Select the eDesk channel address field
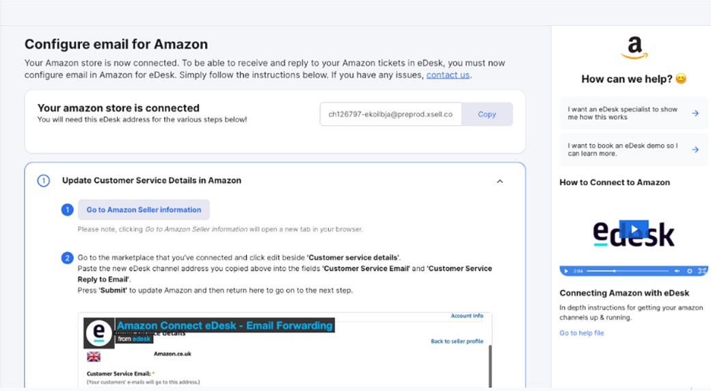 point(390,114)
